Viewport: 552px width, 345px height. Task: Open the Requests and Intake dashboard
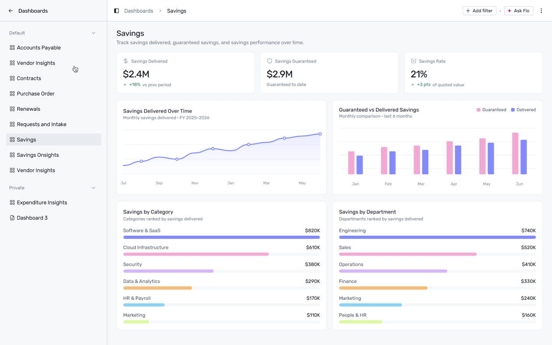(54, 124)
